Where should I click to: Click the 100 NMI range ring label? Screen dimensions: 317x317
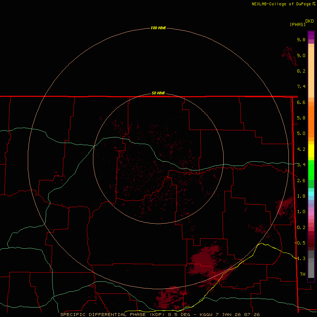(158, 28)
